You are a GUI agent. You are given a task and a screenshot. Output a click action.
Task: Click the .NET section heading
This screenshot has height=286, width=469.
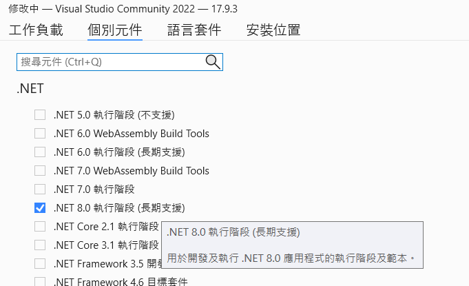pos(30,88)
